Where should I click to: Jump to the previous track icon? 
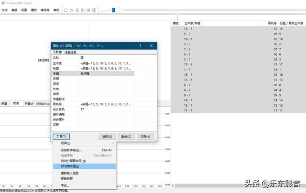pos(83,10)
